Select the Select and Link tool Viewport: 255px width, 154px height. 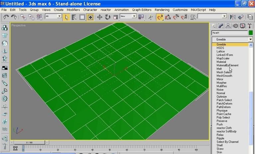pyautogui.click(x=23, y=17)
